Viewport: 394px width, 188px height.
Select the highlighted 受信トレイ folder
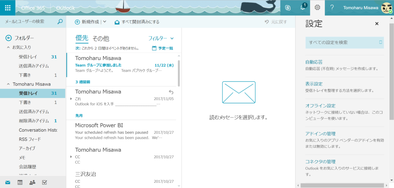click(x=33, y=93)
